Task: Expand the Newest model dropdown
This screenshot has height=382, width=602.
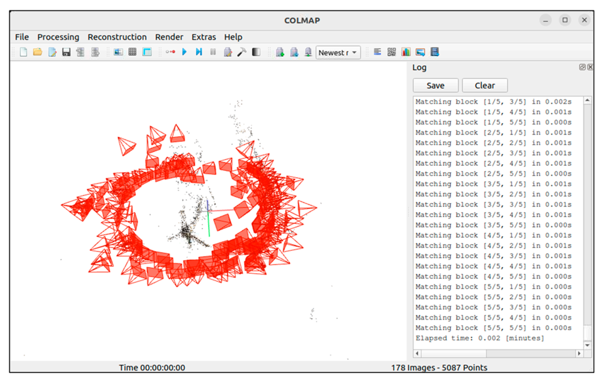Action: coord(338,53)
